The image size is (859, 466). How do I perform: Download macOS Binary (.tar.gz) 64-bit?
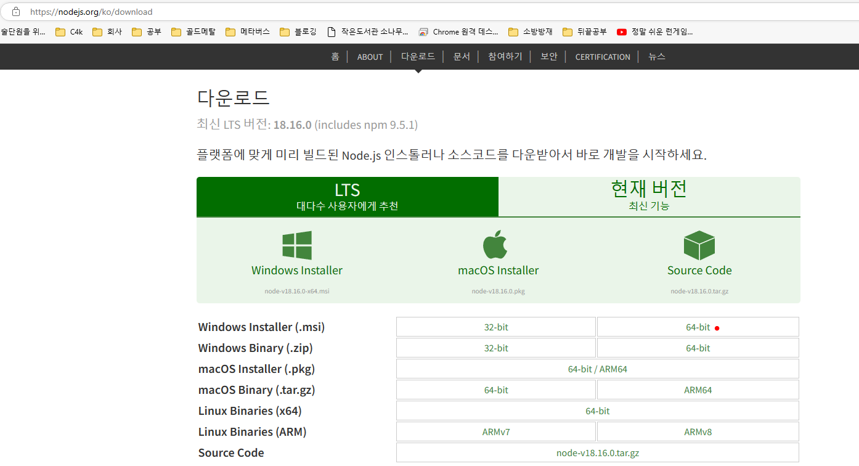pos(496,390)
